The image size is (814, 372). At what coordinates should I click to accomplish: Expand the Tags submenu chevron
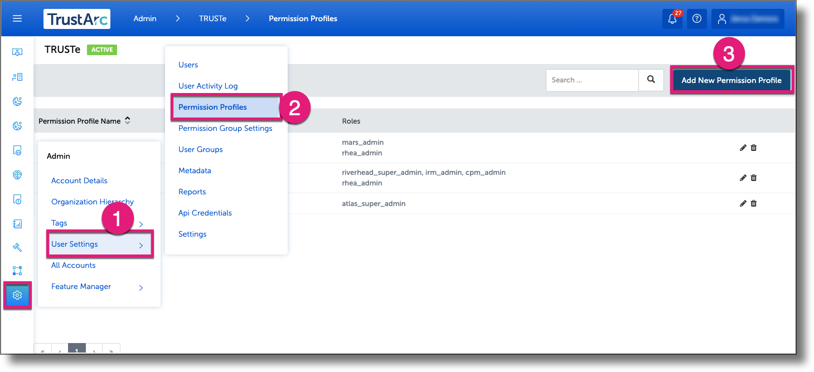[x=141, y=223]
